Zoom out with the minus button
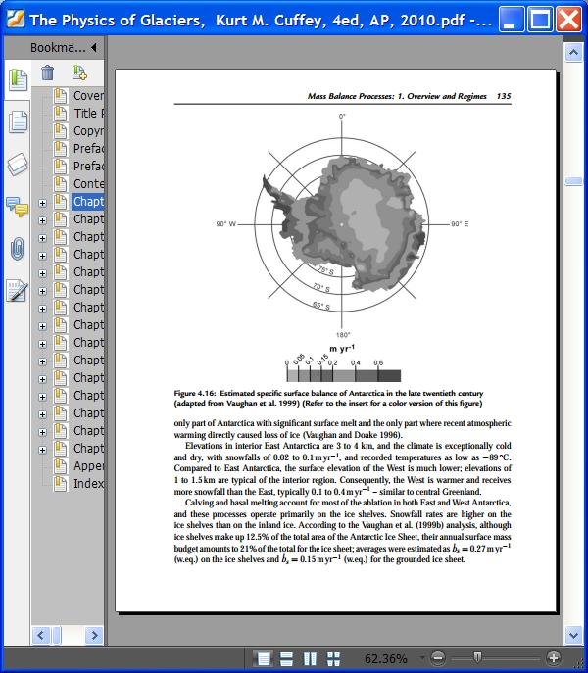The height and width of the screenshot is (673, 588). (438, 658)
